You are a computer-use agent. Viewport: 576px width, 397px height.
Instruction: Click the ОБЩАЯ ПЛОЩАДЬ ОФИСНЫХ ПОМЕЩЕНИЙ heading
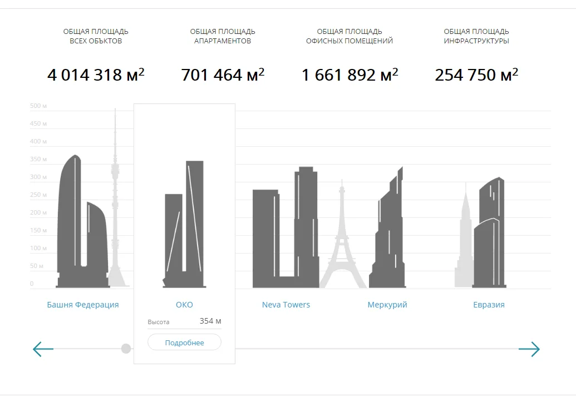click(x=349, y=36)
